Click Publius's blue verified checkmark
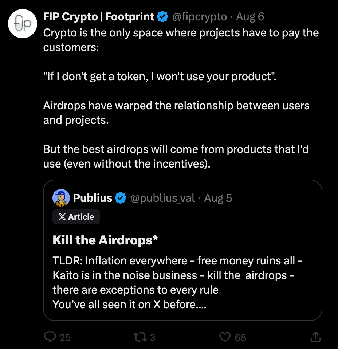The image size is (338, 349). click(121, 198)
